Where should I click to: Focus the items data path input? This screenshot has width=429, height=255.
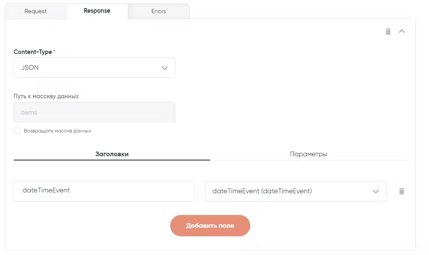point(94,112)
